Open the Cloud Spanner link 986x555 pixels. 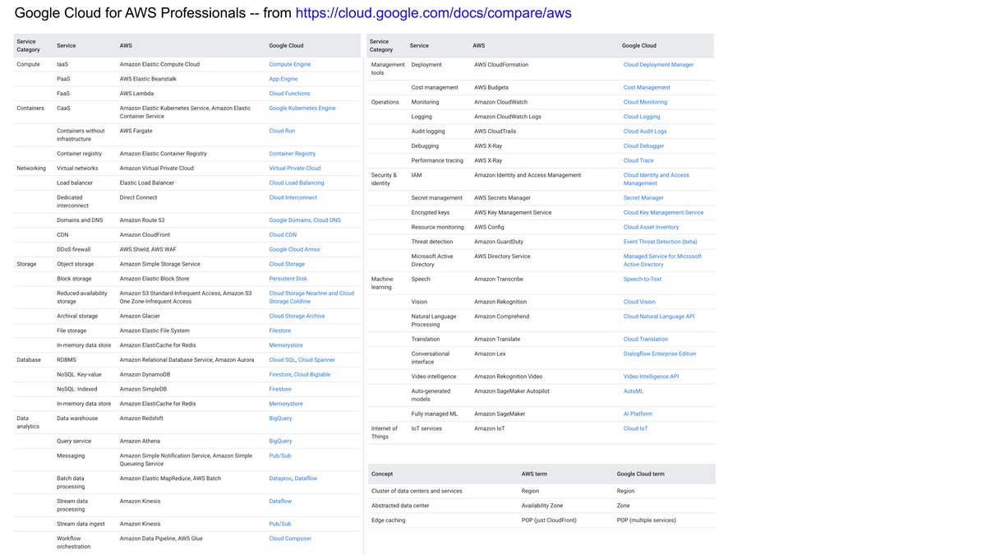[316, 360]
